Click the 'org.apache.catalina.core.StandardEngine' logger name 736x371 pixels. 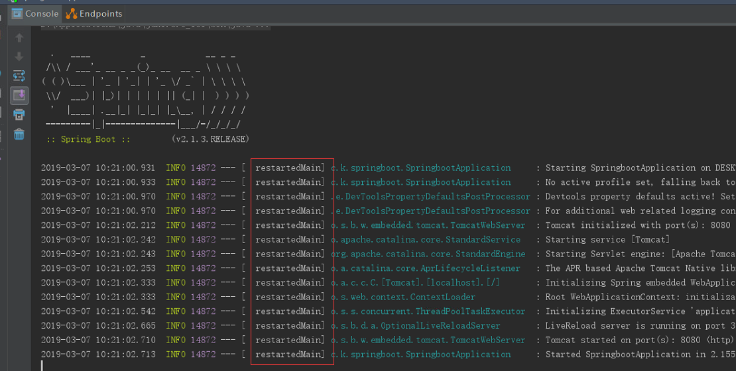click(428, 254)
